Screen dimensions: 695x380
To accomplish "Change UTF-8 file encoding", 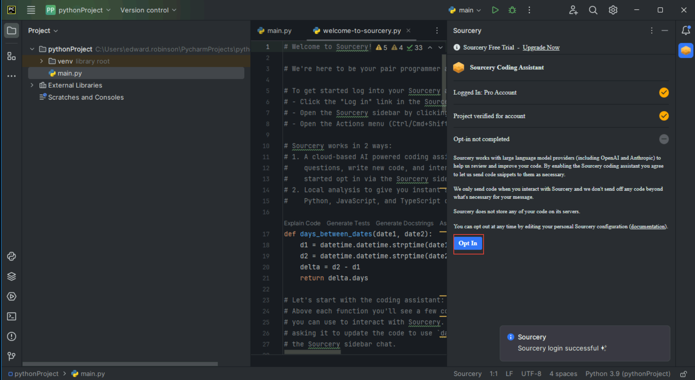I will pyautogui.click(x=531, y=374).
